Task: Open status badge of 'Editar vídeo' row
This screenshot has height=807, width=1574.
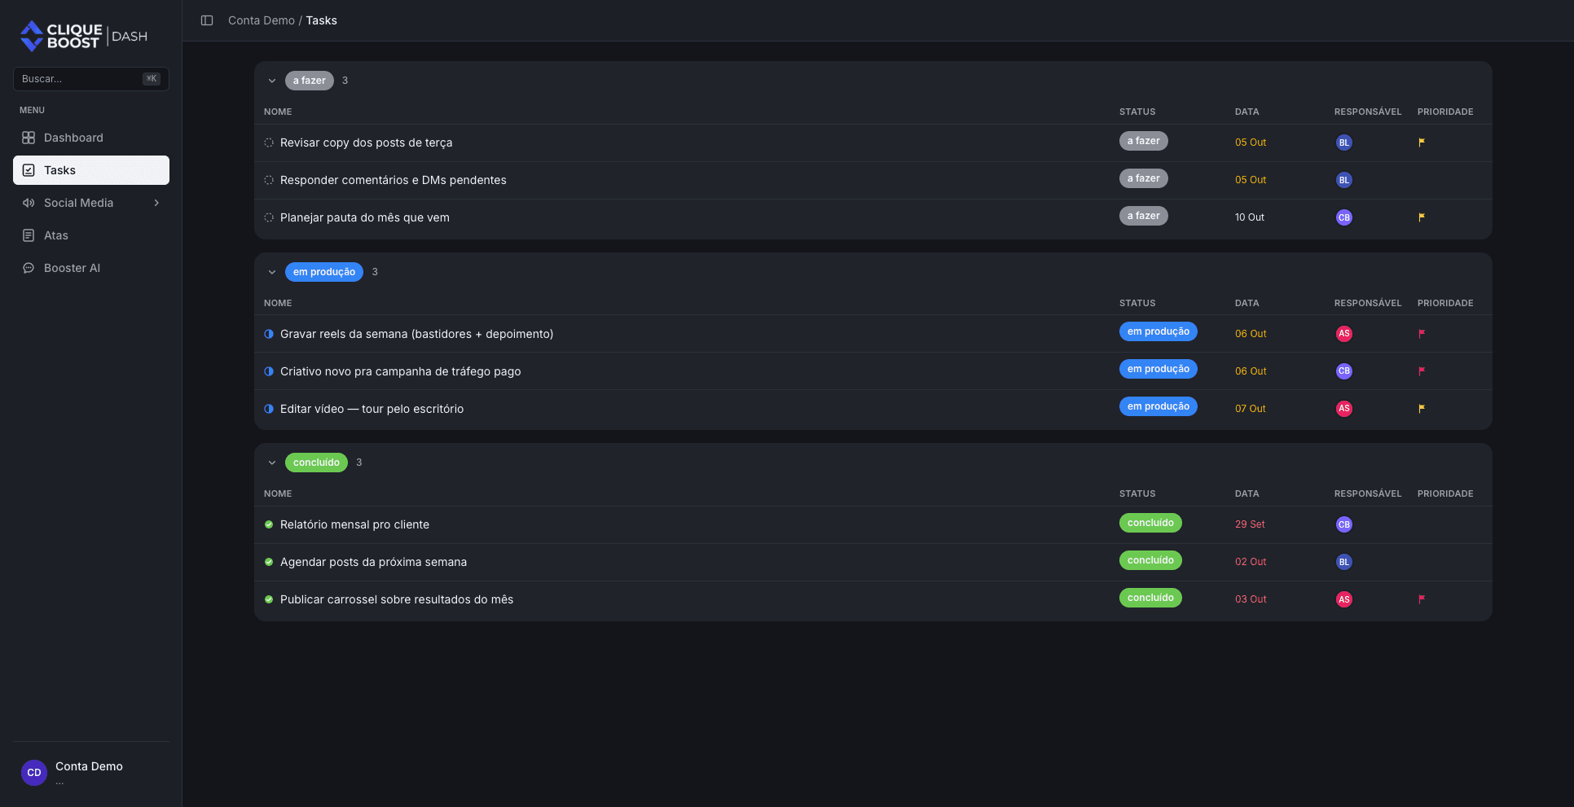Action: tap(1158, 406)
